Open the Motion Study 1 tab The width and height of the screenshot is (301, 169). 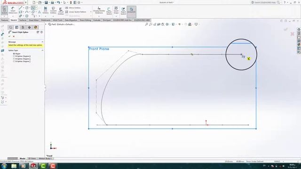coord(45,159)
